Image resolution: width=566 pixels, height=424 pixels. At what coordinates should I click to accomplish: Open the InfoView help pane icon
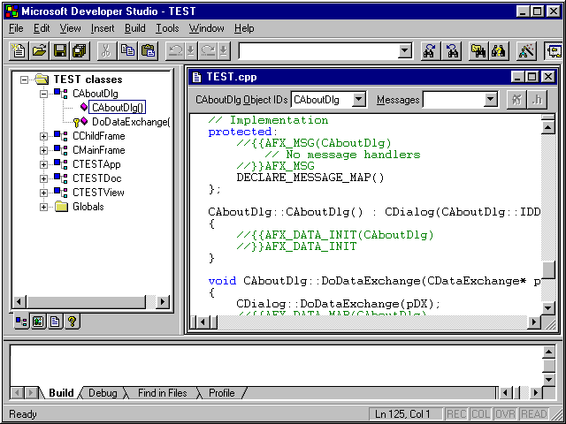(72, 322)
